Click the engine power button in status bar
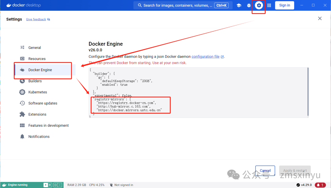Viewport: 331px width, 188px height. 55,185
